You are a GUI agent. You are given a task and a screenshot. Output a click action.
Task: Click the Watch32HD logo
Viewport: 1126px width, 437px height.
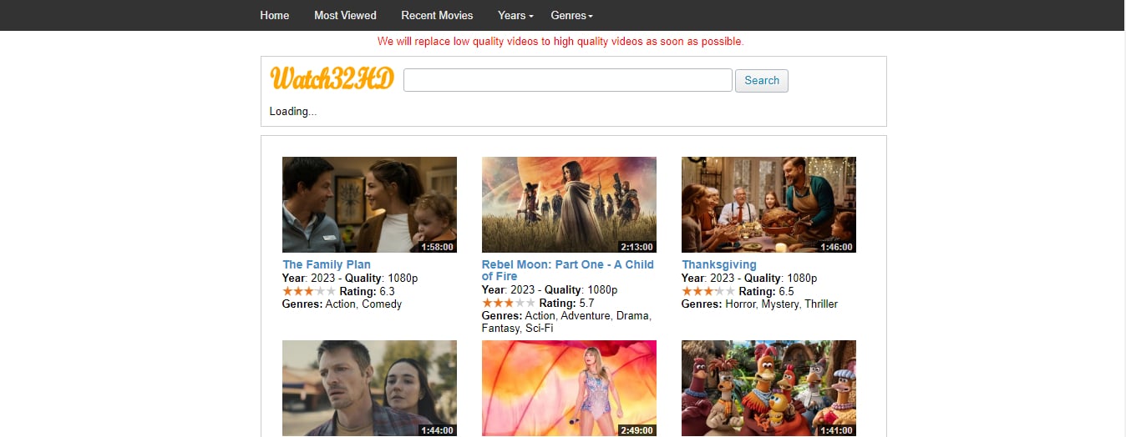(332, 79)
